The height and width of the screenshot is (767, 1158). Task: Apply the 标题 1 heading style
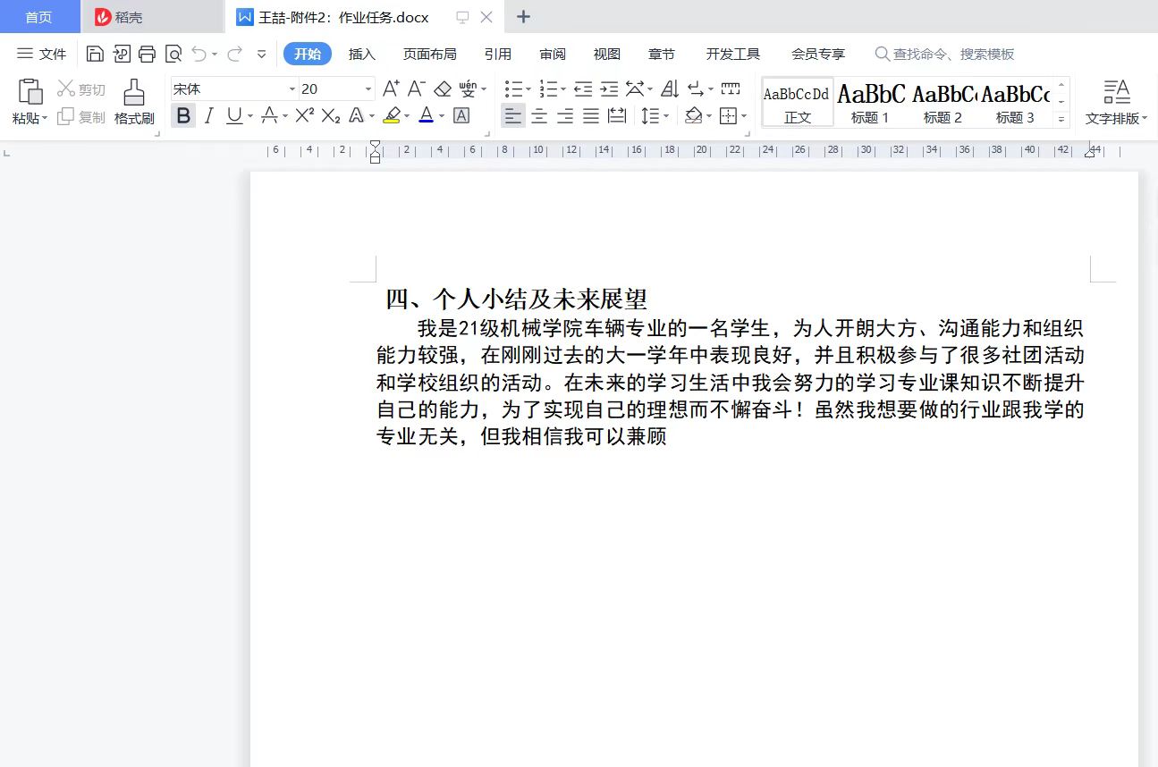[870, 102]
